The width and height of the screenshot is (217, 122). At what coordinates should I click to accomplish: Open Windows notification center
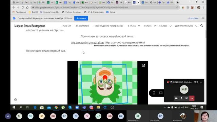coord(202,107)
